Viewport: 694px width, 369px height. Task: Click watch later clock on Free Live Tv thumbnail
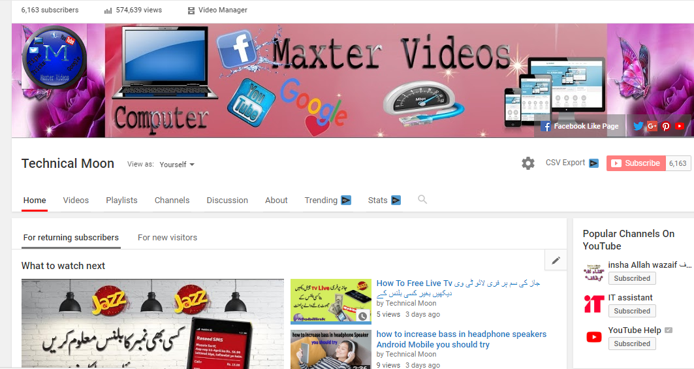coord(363,316)
